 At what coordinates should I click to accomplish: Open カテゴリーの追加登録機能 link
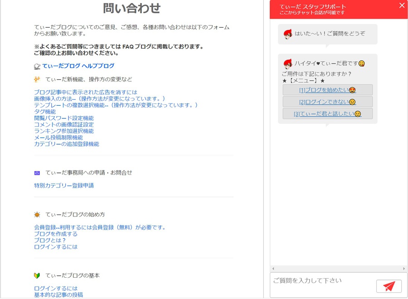[x=67, y=144]
